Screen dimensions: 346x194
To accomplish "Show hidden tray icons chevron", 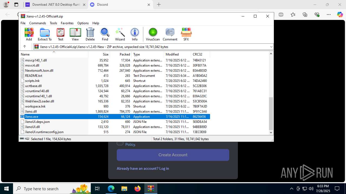I will tap(291, 189).
